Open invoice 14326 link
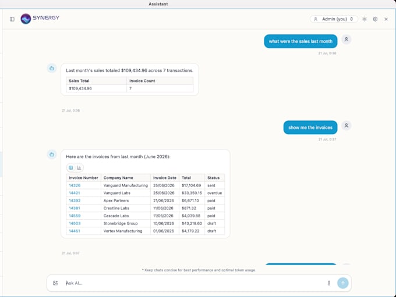This screenshot has width=396, height=297. click(x=75, y=185)
